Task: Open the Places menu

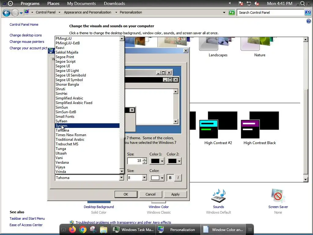Action: pos(53,3)
